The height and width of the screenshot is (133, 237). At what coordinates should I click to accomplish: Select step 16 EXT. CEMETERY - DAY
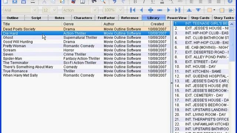tap(201, 95)
